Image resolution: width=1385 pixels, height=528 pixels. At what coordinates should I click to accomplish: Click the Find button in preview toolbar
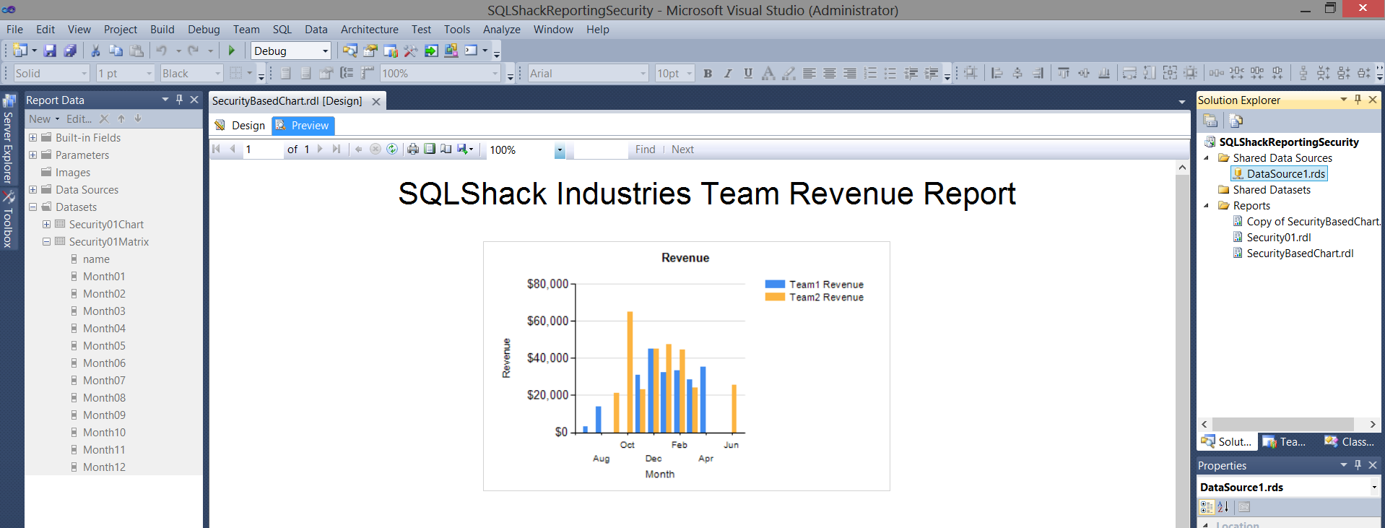tap(646, 150)
